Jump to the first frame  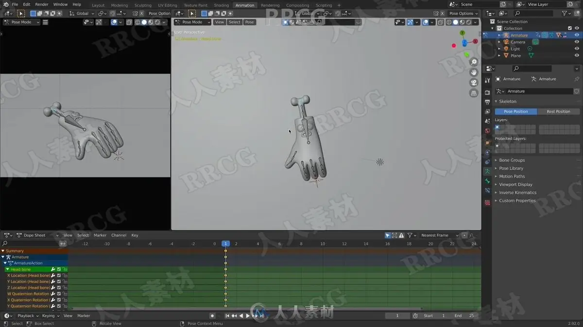click(227, 316)
